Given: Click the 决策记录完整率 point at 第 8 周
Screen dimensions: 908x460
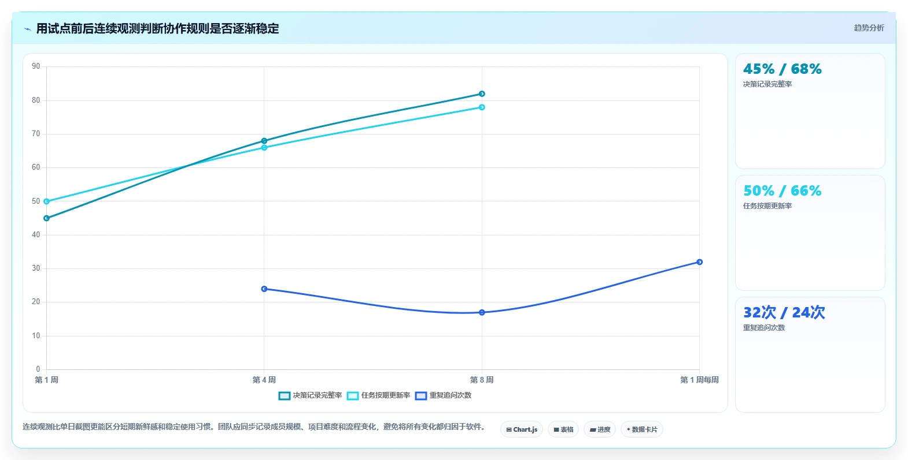Looking at the screenshot, I should 482,94.
